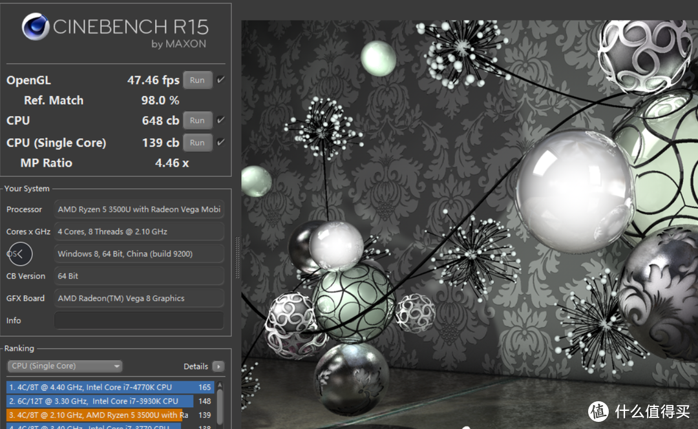Click the 'CPU (Single Core)' test label in the results
This screenshot has height=429, width=698.
click(x=56, y=143)
